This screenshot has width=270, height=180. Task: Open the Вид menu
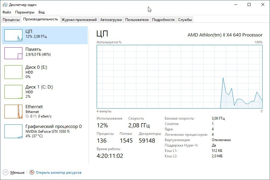41,12
